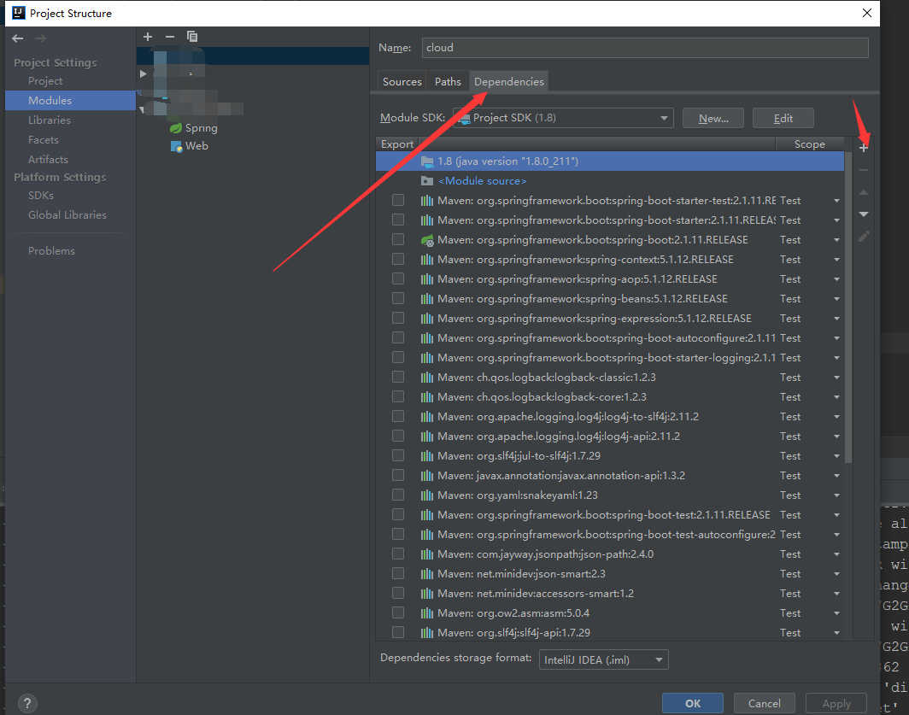Image resolution: width=909 pixels, height=715 pixels.
Task: Open the Problems section
Action: pyautogui.click(x=51, y=251)
